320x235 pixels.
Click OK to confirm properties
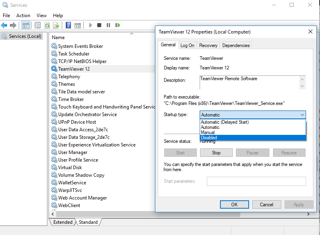pos(234,204)
